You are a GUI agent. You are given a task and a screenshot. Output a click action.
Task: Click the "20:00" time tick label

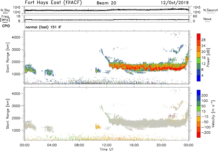(161, 145)
